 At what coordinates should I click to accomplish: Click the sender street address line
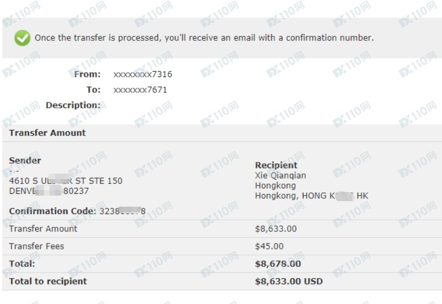point(66,181)
